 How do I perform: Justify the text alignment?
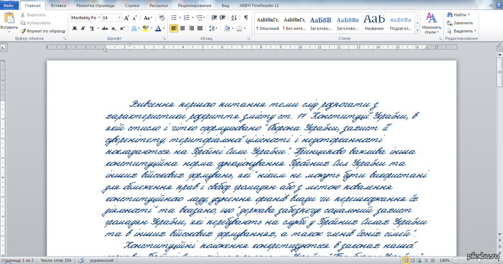[200, 29]
